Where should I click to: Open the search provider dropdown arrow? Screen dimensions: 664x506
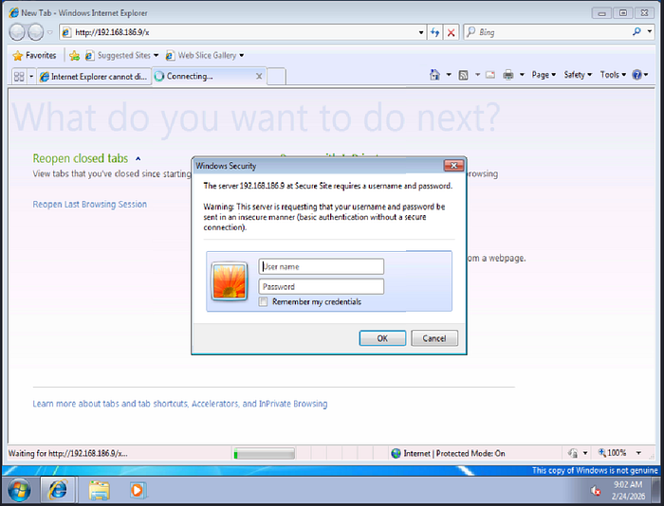click(x=650, y=31)
